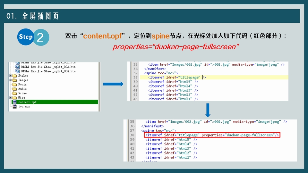Click the Video folder icon
This screenshot has width=308, height=173.
pyautogui.click(x=14, y=93)
